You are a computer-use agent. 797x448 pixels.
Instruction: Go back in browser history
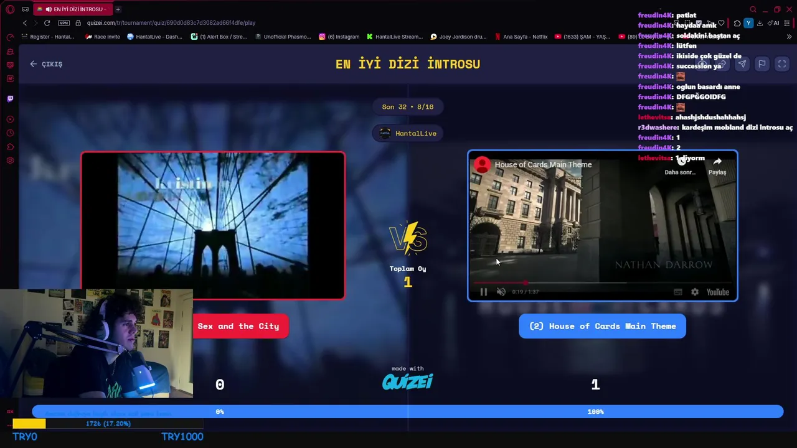pyautogui.click(x=25, y=23)
